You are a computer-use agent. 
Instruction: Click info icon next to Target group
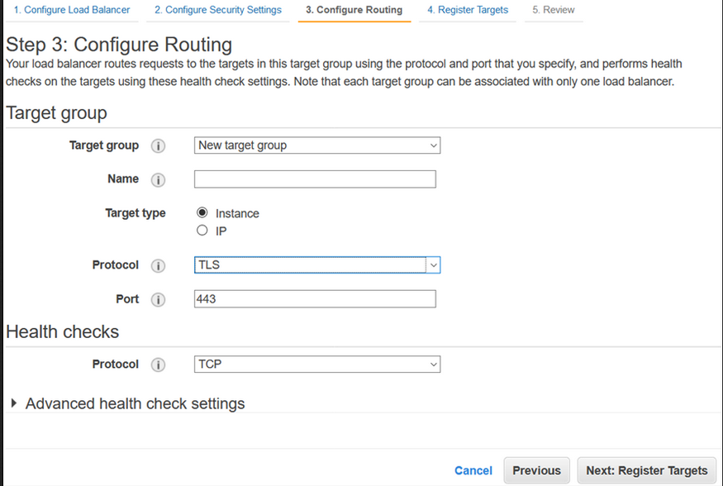click(x=158, y=145)
